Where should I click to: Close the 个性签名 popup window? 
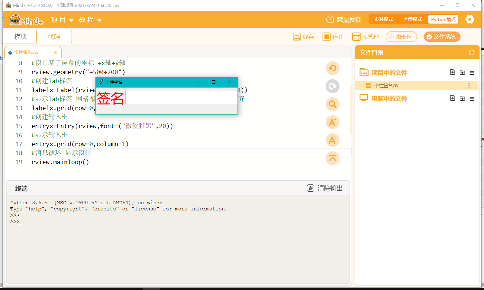(x=230, y=82)
